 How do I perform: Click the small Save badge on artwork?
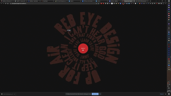69,30
